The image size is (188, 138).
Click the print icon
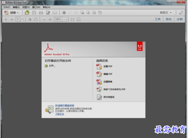(41, 12)
